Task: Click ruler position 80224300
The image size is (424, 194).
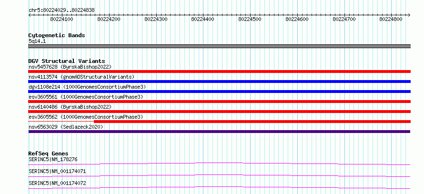Action: point(156,19)
